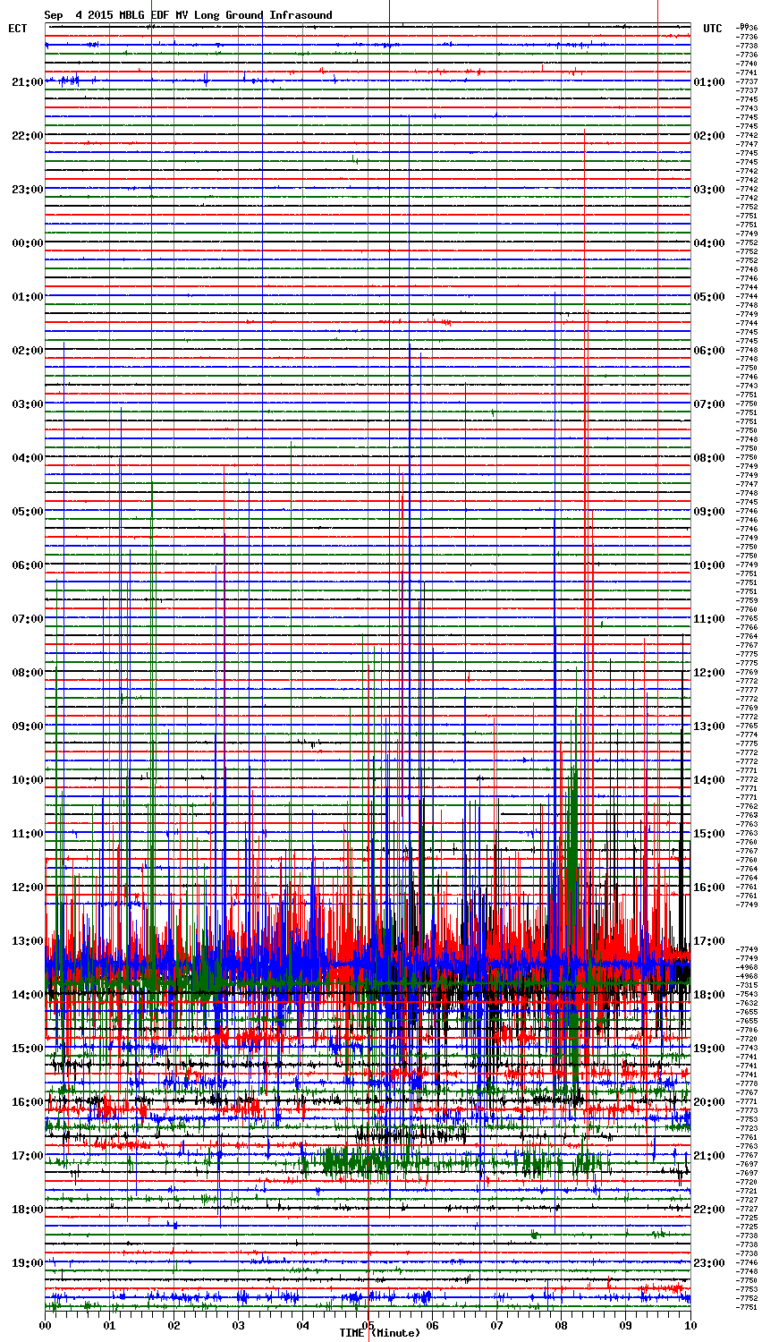Select the 00:00 ECT hour label
Image resolution: width=762 pixels, height=1342 pixels.
(x=27, y=243)
